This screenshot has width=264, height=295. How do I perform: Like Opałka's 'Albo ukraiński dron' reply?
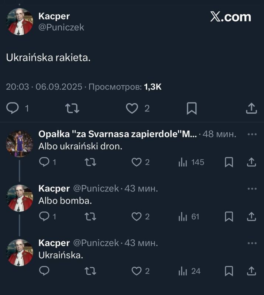pos(137,162)
